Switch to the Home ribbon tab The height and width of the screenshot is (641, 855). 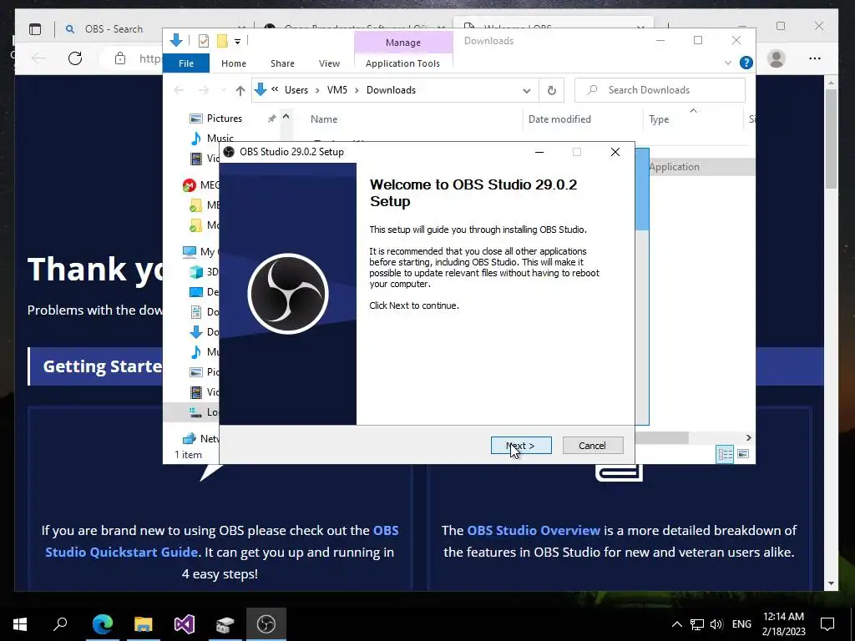(x=234, y=63)
